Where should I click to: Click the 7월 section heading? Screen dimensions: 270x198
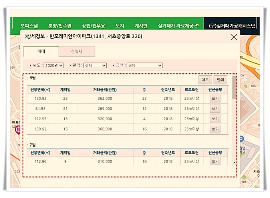pyautogui.click(x=32, y=145)
